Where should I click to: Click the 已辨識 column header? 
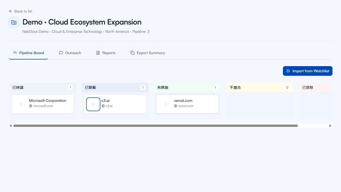43,87
